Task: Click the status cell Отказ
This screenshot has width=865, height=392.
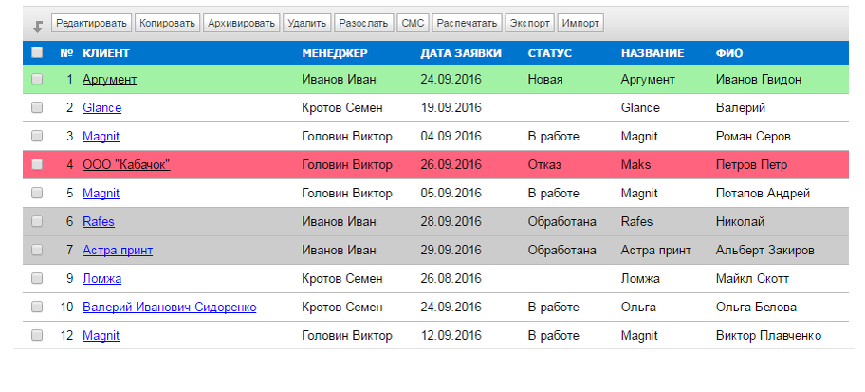Action: [x=544, y=164]
